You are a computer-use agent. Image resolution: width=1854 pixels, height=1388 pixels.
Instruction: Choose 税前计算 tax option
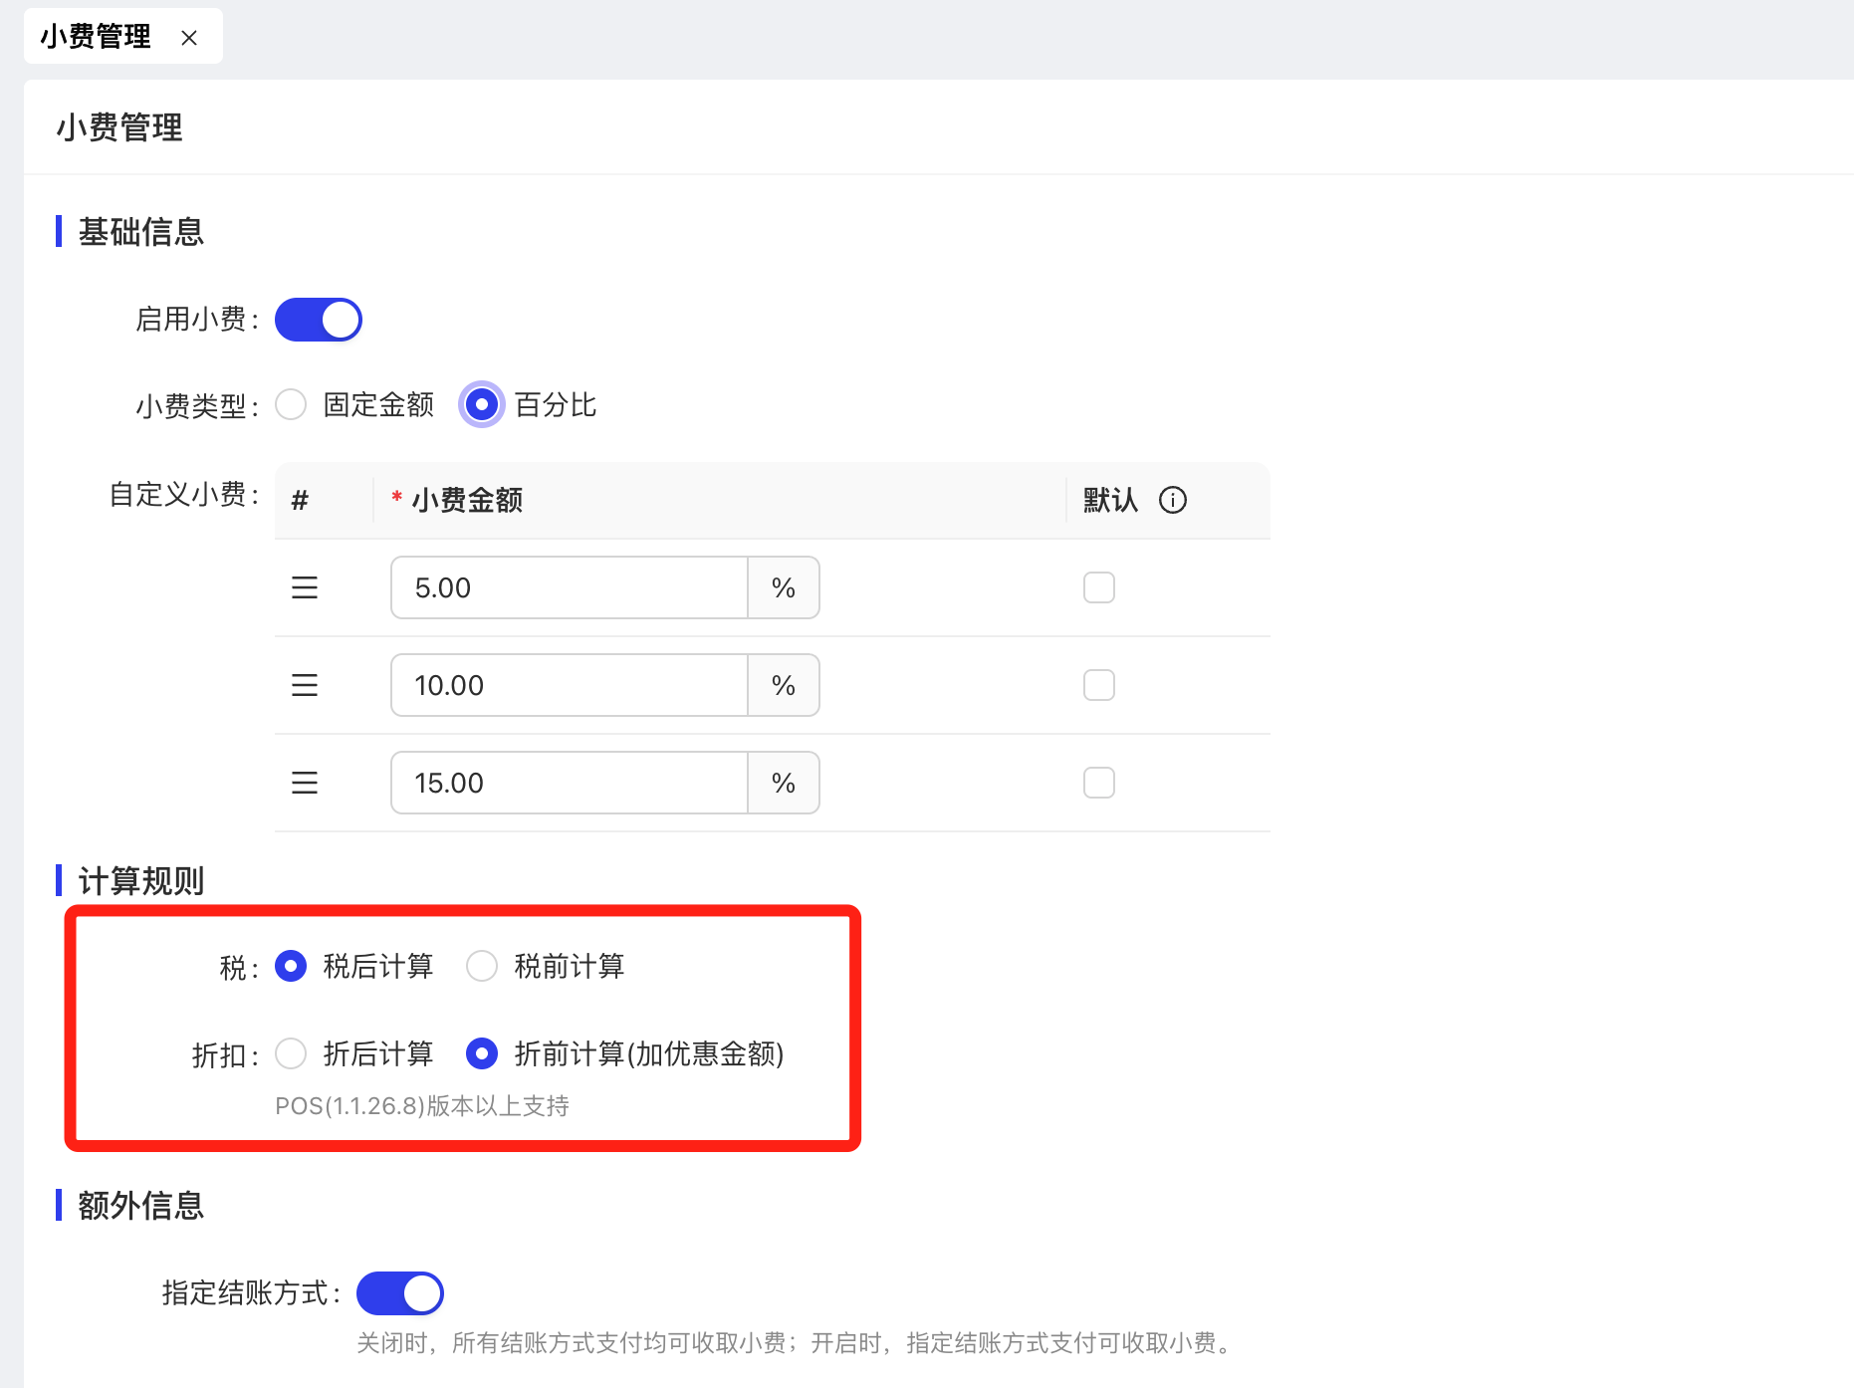tap(482, 966)
